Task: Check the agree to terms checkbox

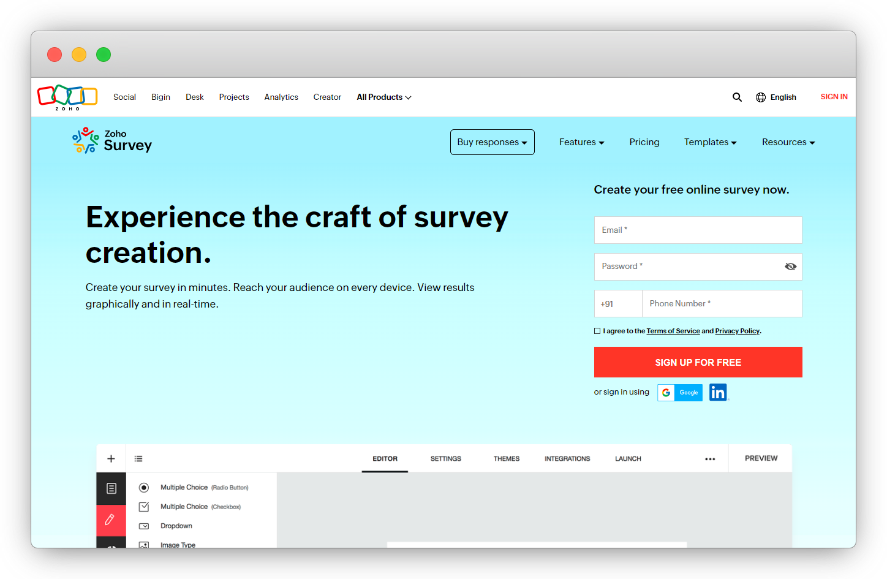Action: pos(597,331)
